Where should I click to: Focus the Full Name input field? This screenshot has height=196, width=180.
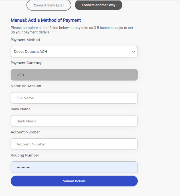tap(74, 98)
